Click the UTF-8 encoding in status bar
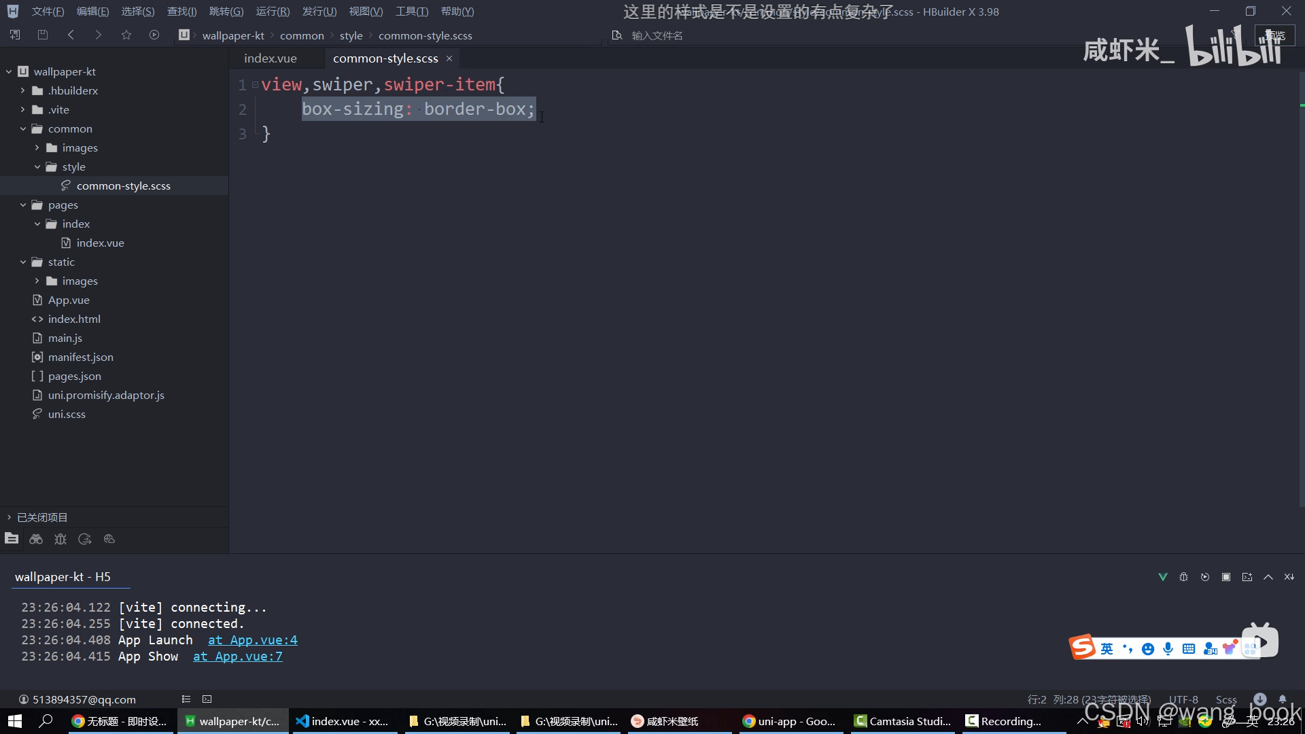Viewport: 1305px width, 734px height. (x=1183, y=699)
